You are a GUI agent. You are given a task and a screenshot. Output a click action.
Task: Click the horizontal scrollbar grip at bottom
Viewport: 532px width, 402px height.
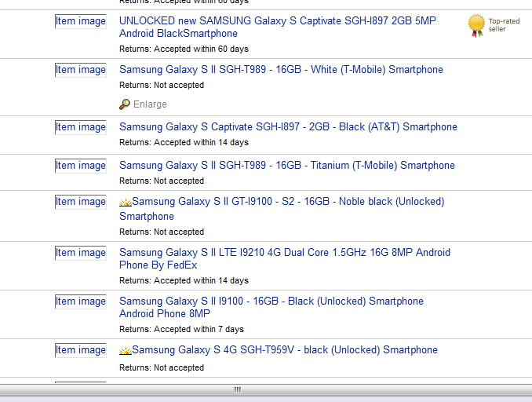click(238, 389)
